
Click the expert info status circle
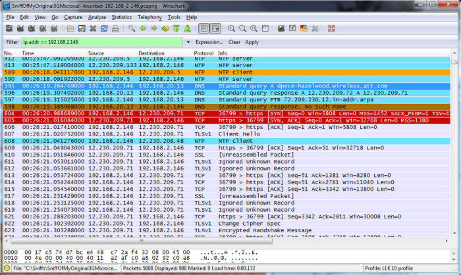(x=7, y=268)
